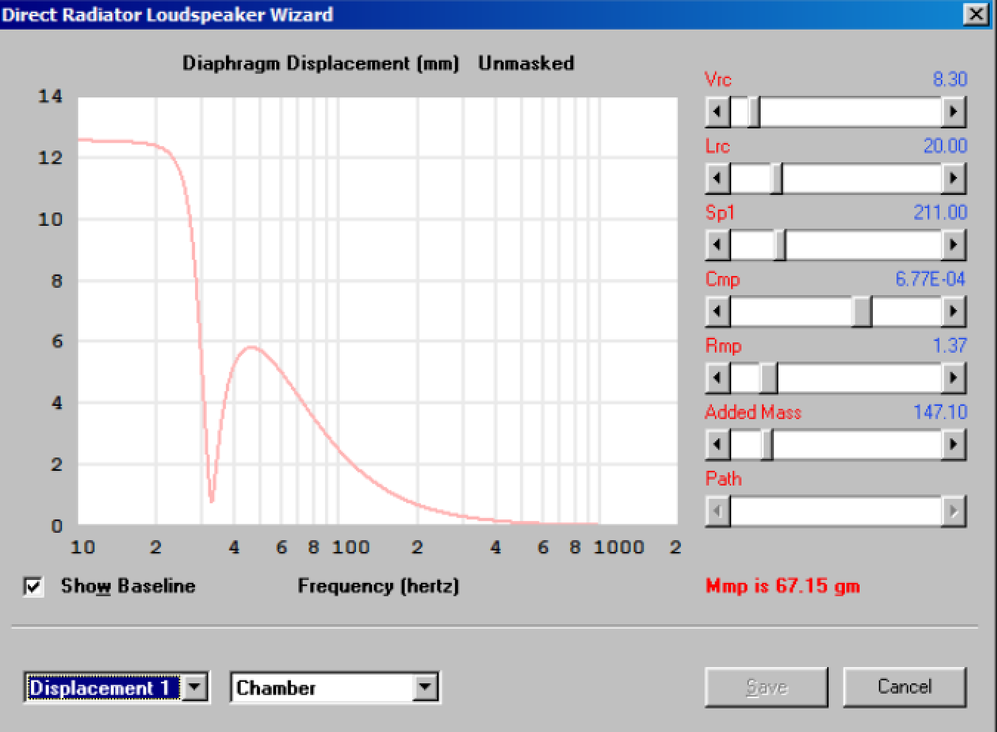Increase Vrc with right scroll arrow
This screenshot has height=732, width=997.
click(953, 112)
